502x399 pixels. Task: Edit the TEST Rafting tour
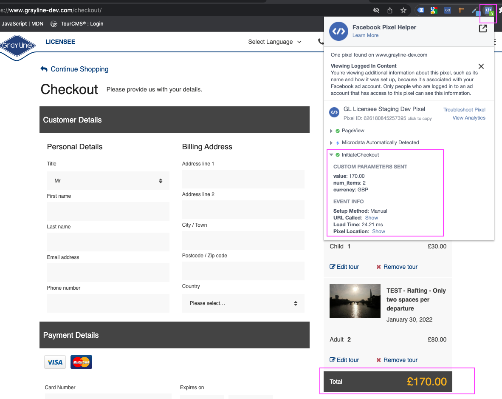coord(344,360)
